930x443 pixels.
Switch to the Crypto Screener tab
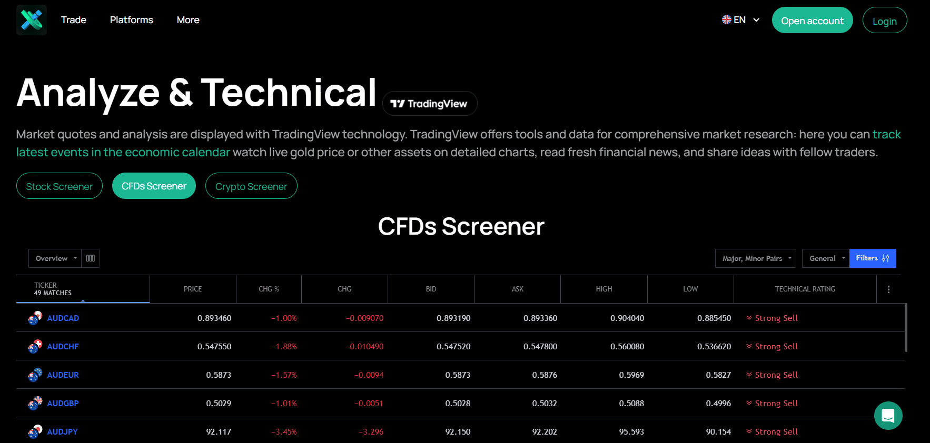[x=251, y=186]
